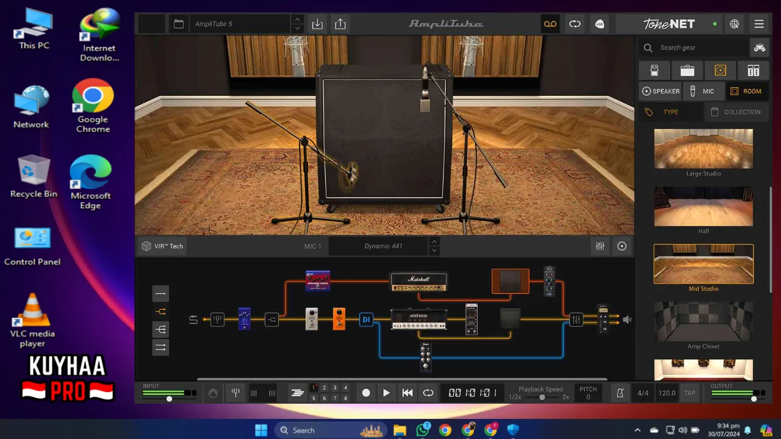This screenshot has height=439, width=781.
Task: Rewind to start
Action: (x=408, y=393)
